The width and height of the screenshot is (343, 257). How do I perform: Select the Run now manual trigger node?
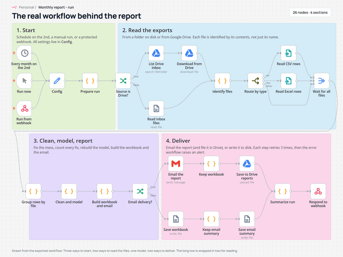24,81
